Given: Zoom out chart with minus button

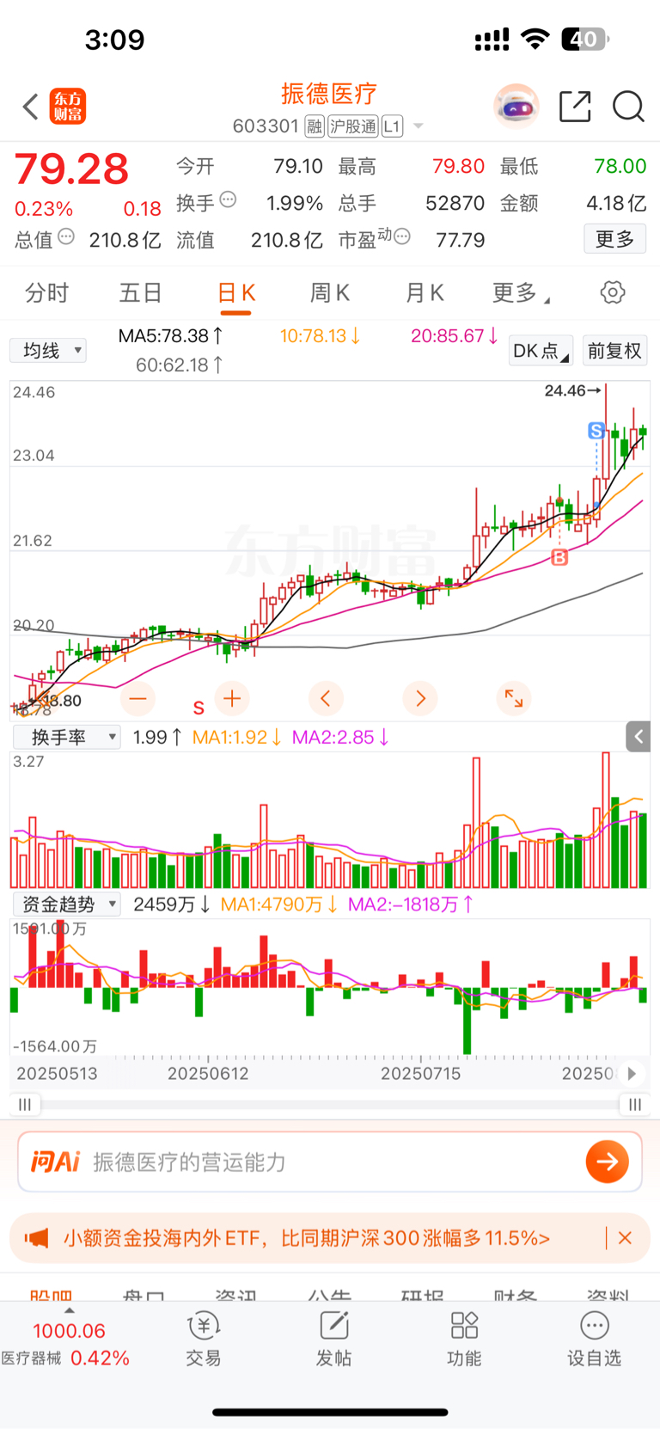Looking at the screenshot, I should pyautogui.click(x=137, y=699).
